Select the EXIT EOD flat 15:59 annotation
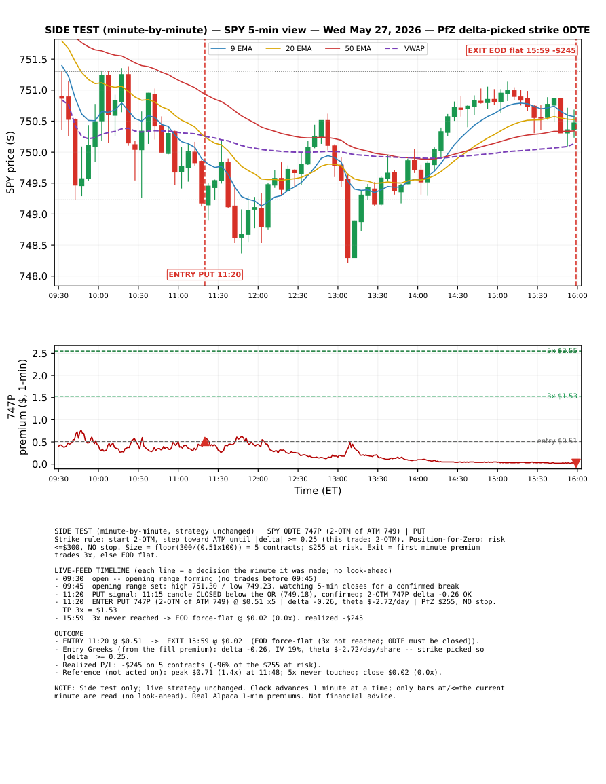 click(x=521, y=50)
